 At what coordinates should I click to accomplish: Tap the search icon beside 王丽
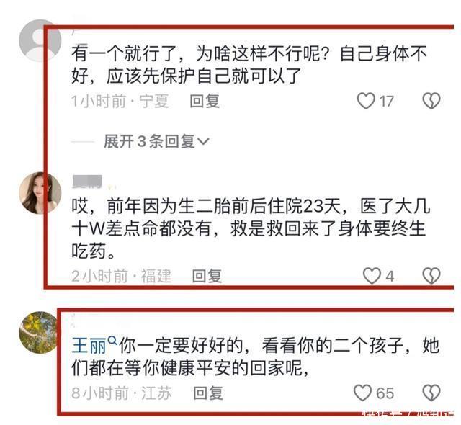(112, 341)
